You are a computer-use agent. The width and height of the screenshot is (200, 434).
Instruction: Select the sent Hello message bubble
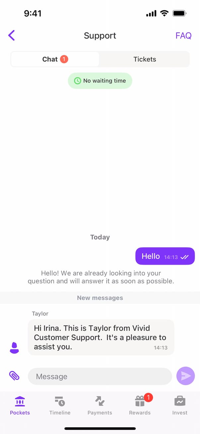[165, 256]
